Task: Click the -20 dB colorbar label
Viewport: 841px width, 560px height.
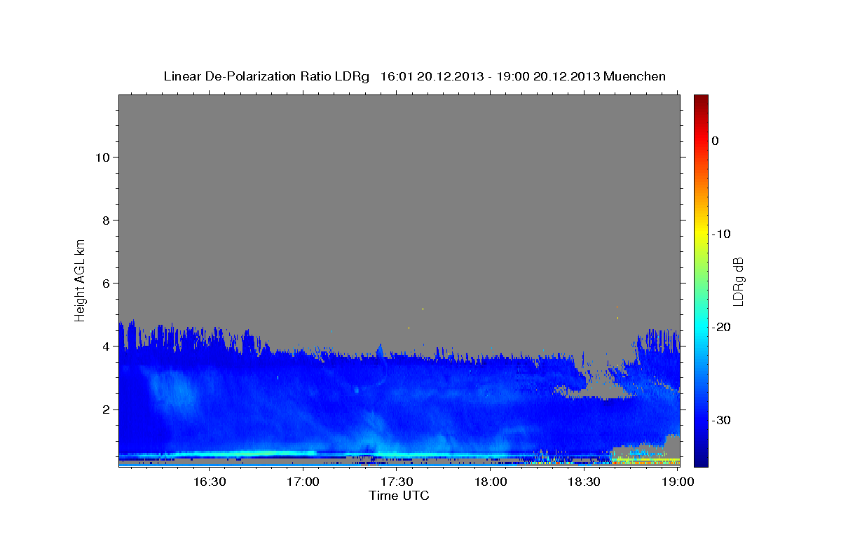Action: (721, 327)
